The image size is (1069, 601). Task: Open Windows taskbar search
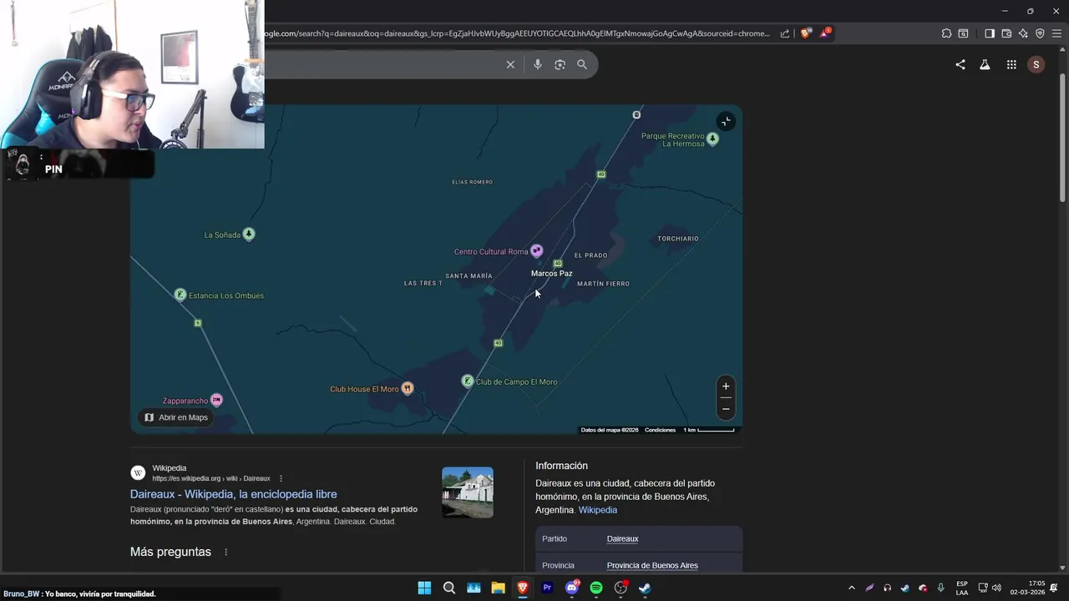tap(449, 588)
